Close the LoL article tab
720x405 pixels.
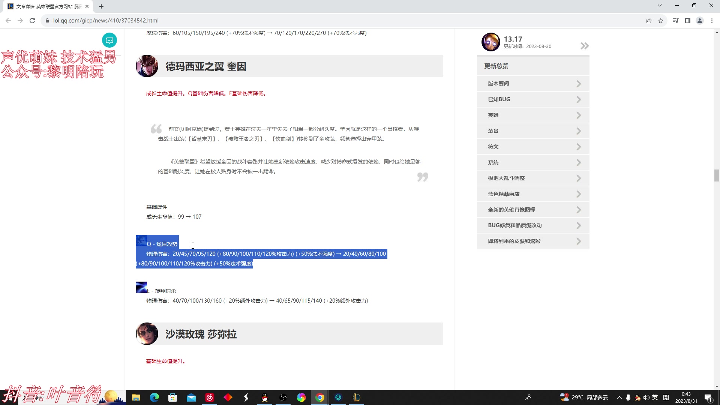click(87, 6)
